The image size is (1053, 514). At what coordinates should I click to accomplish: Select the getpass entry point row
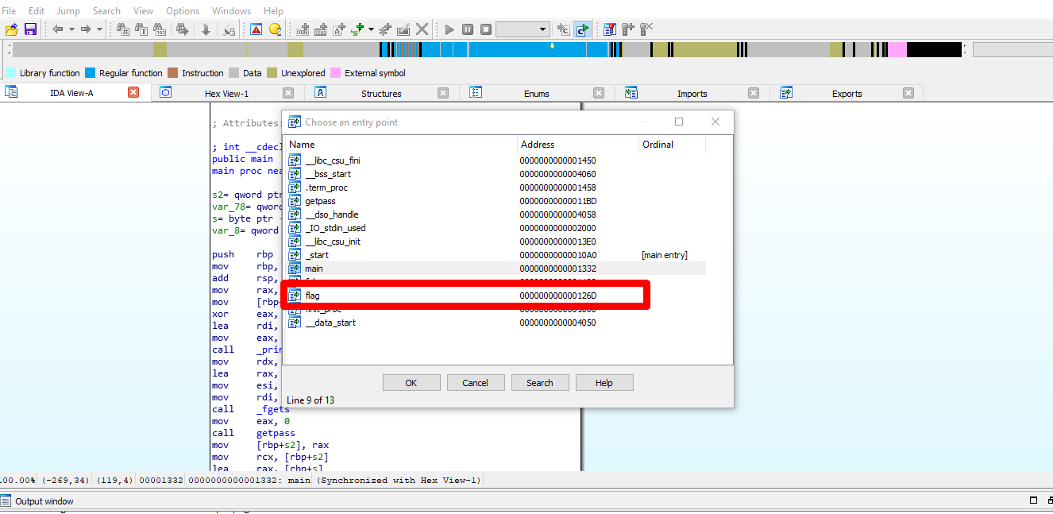click(320, 201)
